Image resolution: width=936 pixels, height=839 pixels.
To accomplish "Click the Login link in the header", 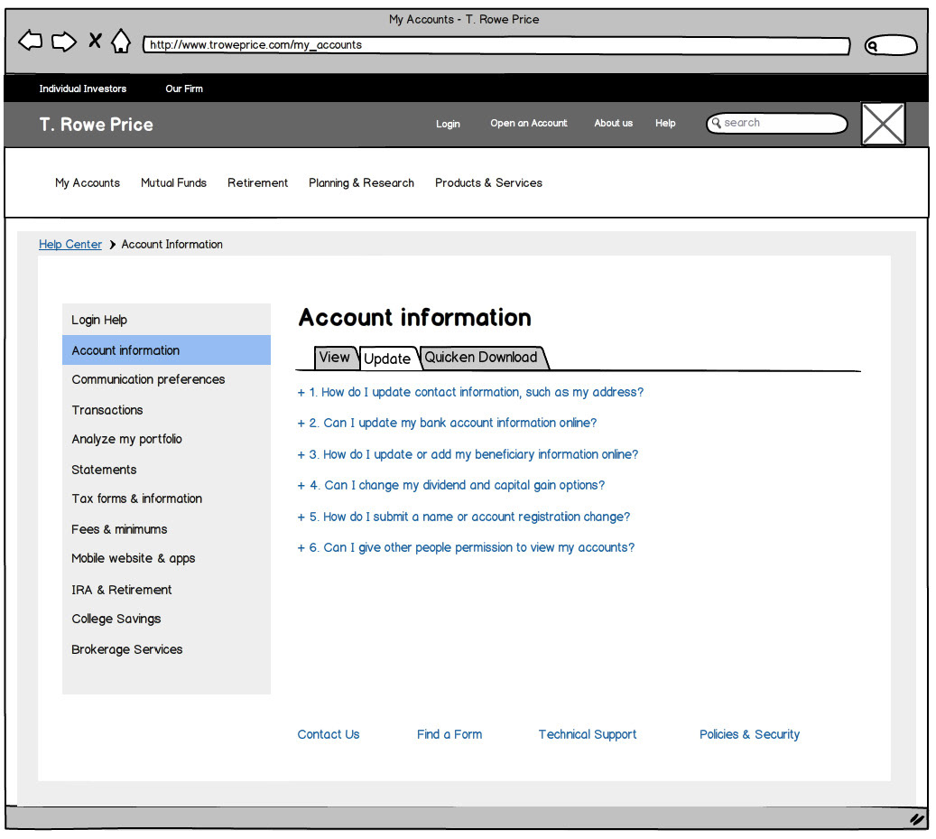I will pyautogui.click(x=448, y=124).
